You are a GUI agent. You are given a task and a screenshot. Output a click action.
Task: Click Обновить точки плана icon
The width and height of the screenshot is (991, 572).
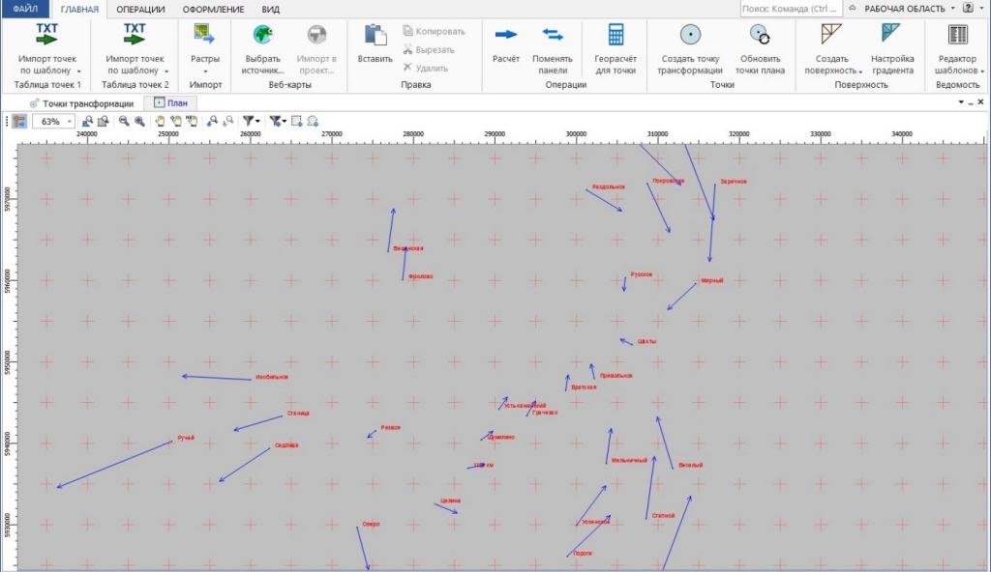point(760,36)
